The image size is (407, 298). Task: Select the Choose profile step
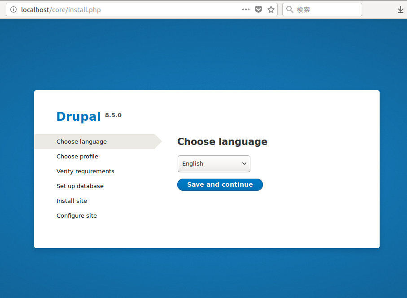pos(77,156)
